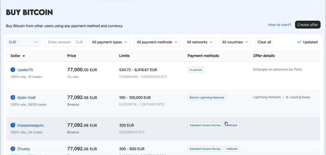Click 100% rate, 34 trades text
This screenshot has width=326, height=155.
[x=27, y=132]
